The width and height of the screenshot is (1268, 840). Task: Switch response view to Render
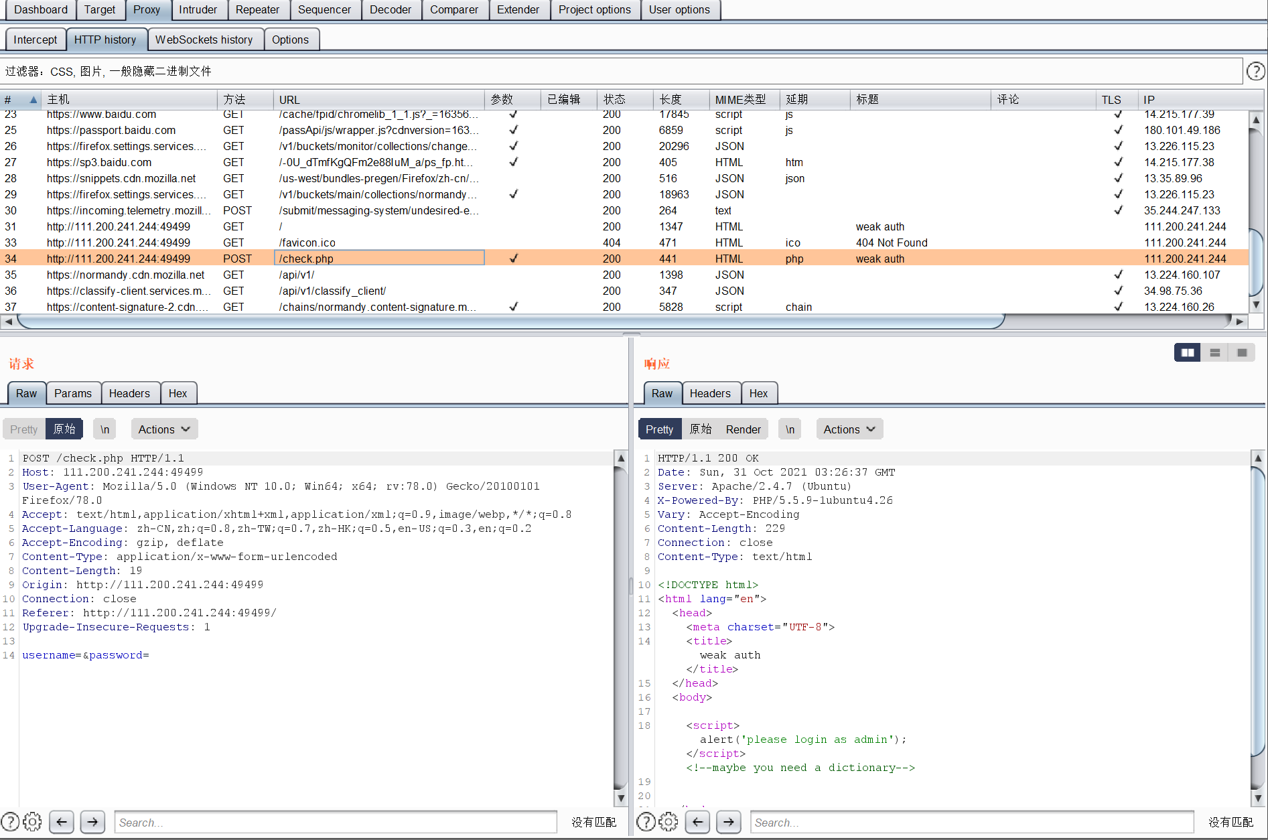pyautogui.click(x=744, y=429)
